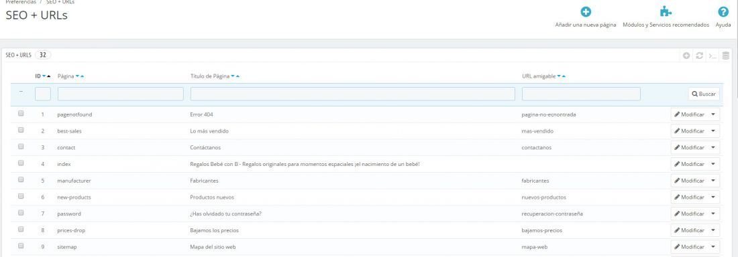
Task: Sort Página column descending arrow
Action: pos(78,76)
